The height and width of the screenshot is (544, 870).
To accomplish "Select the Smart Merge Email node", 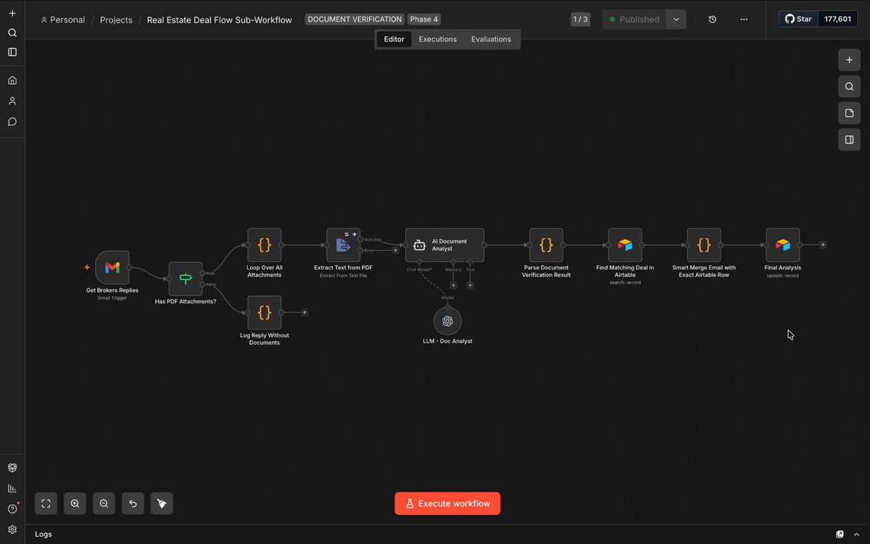I will [x=704, y=245].
